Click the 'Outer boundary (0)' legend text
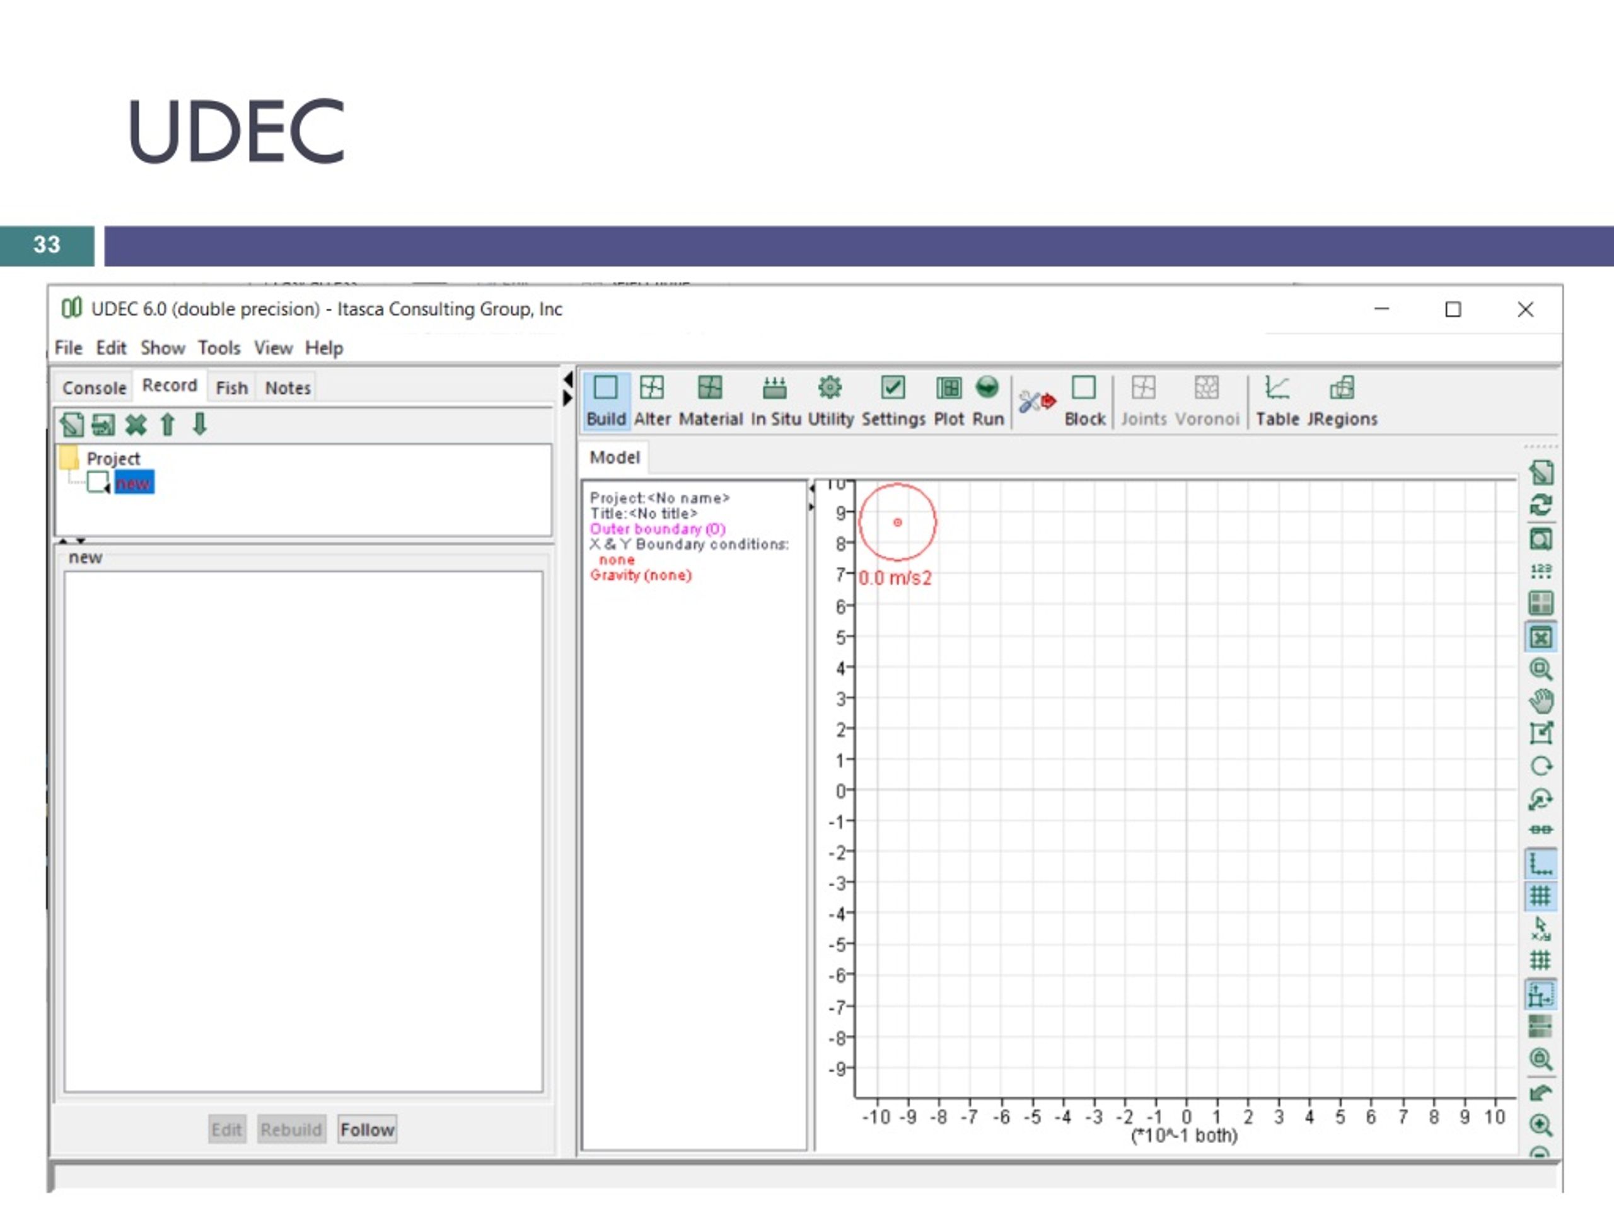 (x=658, y=529)
